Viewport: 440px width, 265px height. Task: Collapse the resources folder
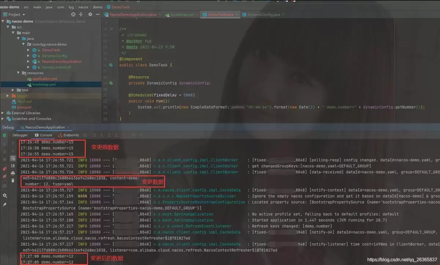(18, 73)
